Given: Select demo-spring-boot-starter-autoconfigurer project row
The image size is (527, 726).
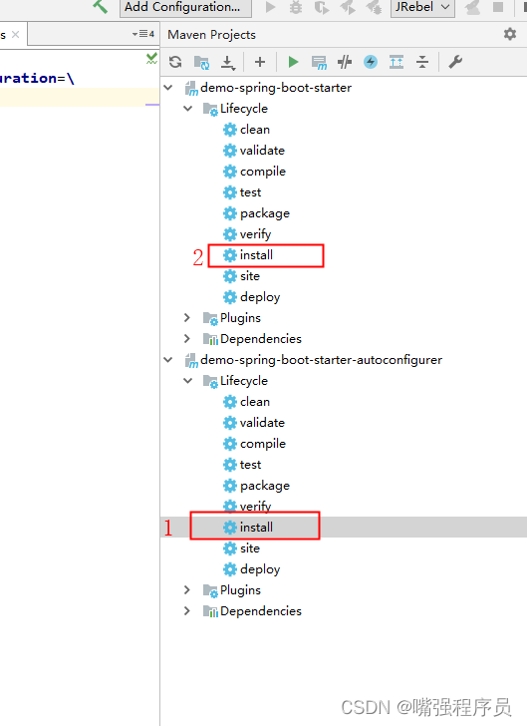Looking at the screenshot, I should (344, 360).
